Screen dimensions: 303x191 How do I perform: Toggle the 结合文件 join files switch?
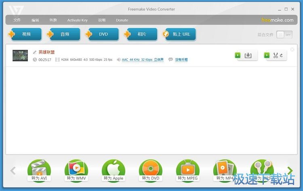[x=284, y=35]
